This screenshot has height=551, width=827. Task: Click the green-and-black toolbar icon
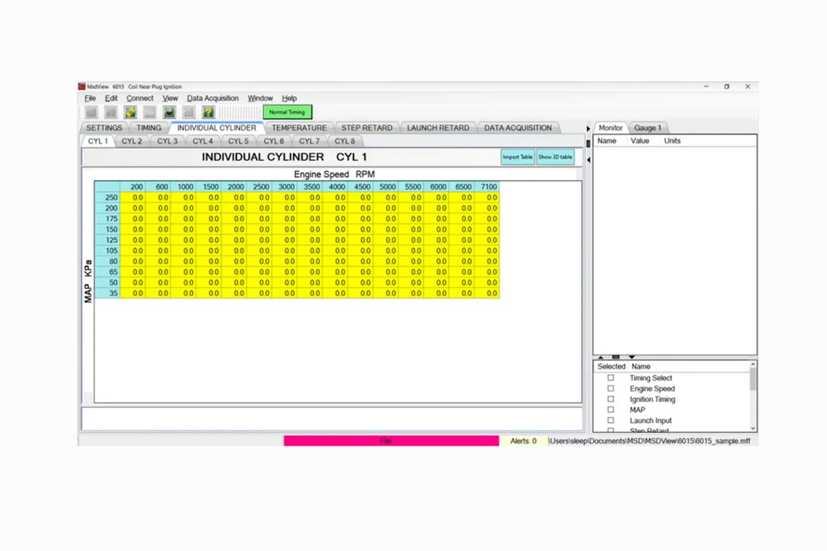pyautogui.click(x=169, y=112)
